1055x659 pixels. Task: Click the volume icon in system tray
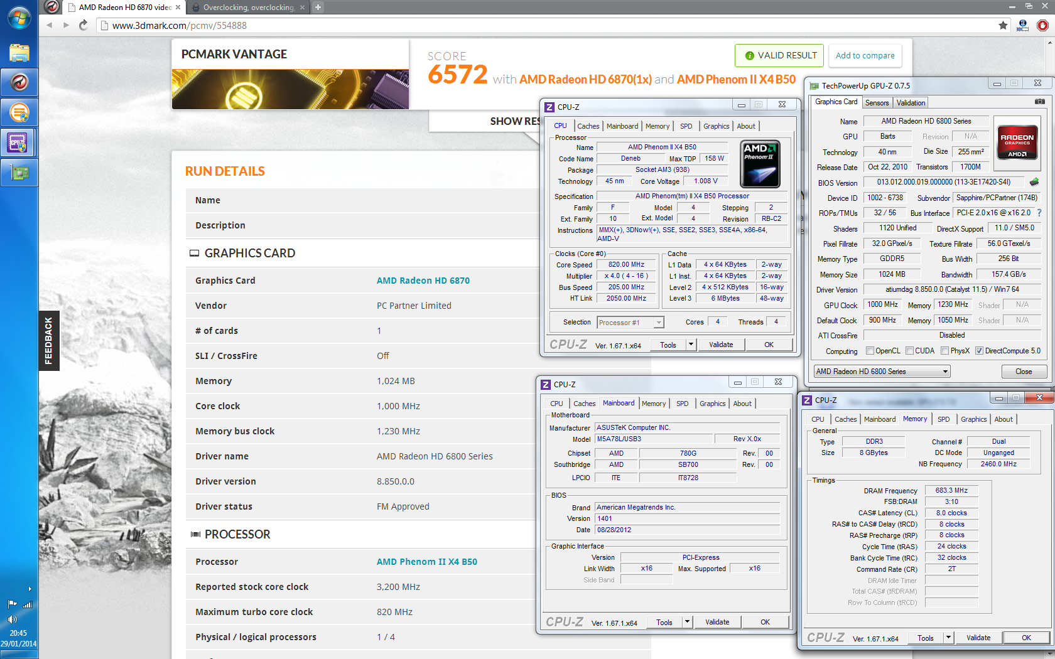point(12,619)
